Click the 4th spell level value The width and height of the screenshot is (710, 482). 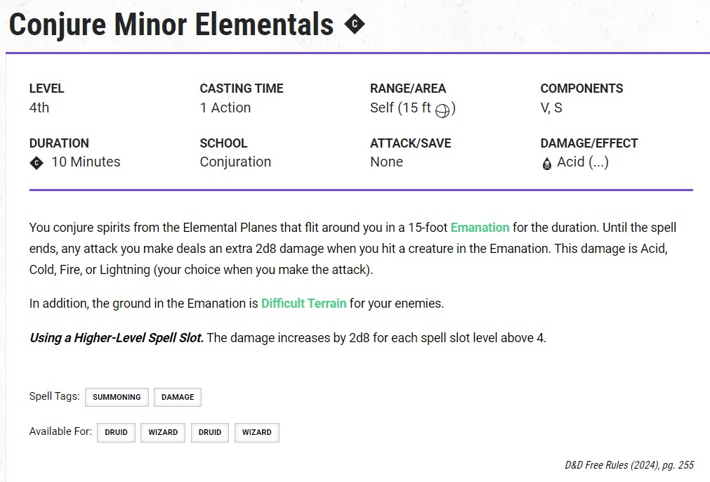39,108
